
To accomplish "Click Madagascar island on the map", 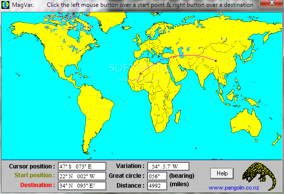I will (x=178, y=117).
